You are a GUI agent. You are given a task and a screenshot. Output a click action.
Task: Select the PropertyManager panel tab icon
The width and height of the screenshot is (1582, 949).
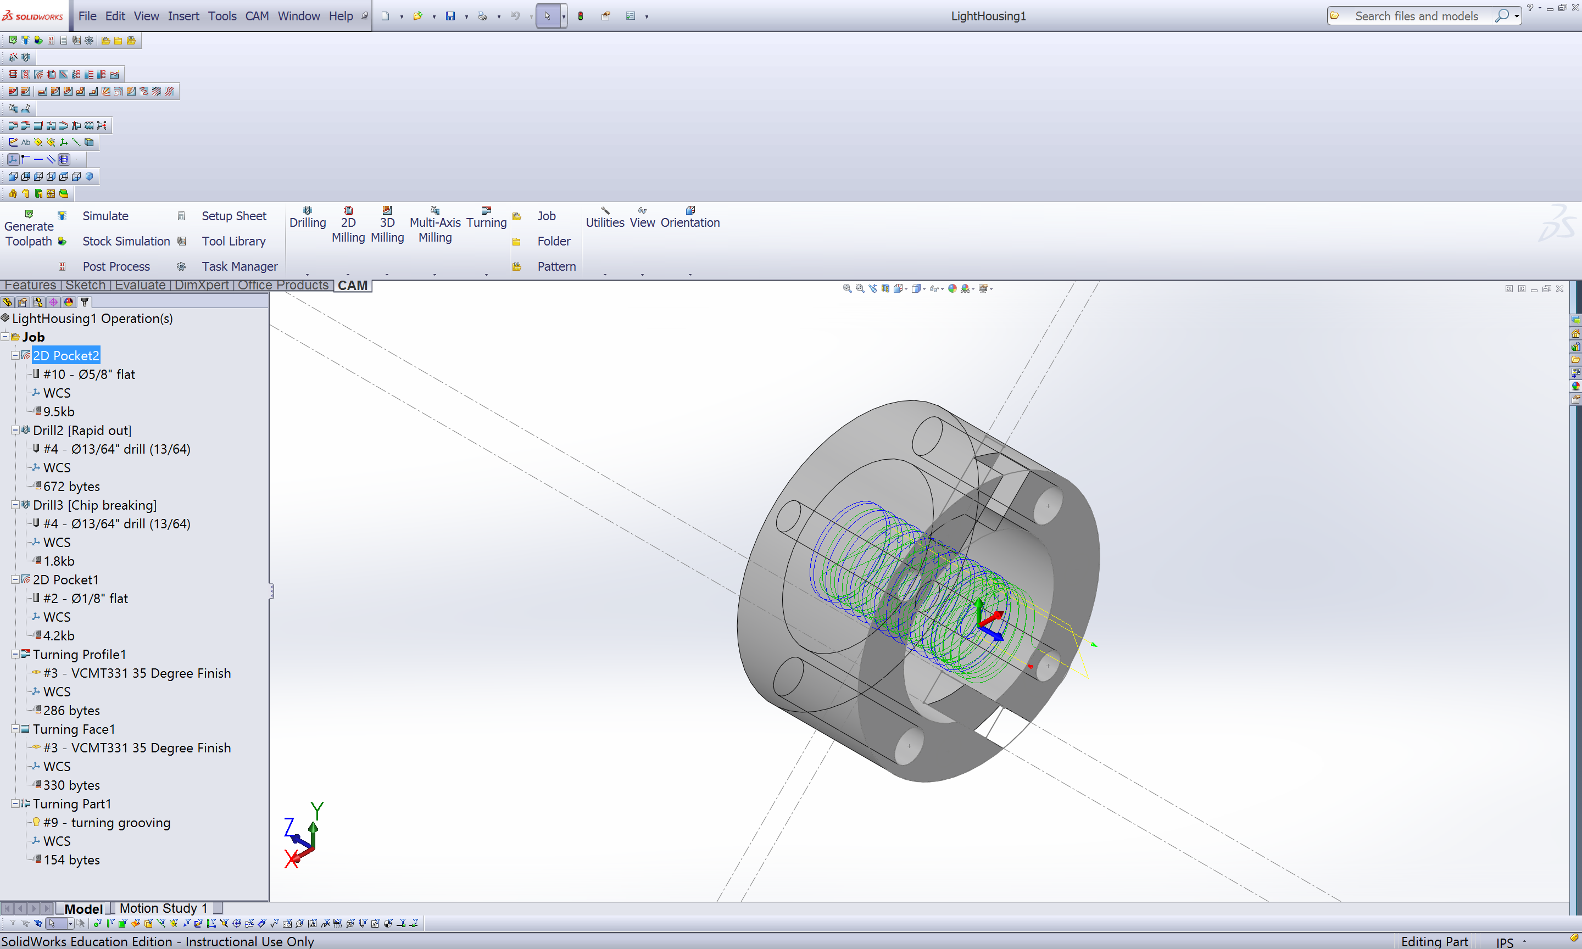tap(23, 302)
